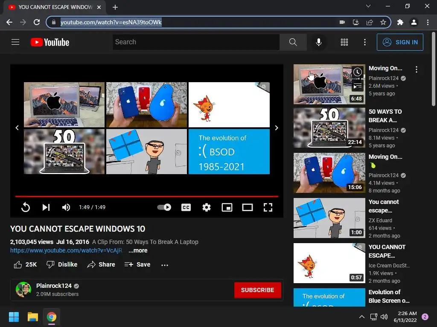Seek on the red progress bar
The image size is (437, 327).
tap(147, 196)
